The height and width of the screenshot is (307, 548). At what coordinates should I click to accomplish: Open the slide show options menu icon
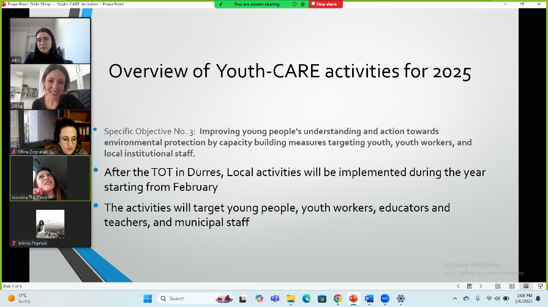470,286
